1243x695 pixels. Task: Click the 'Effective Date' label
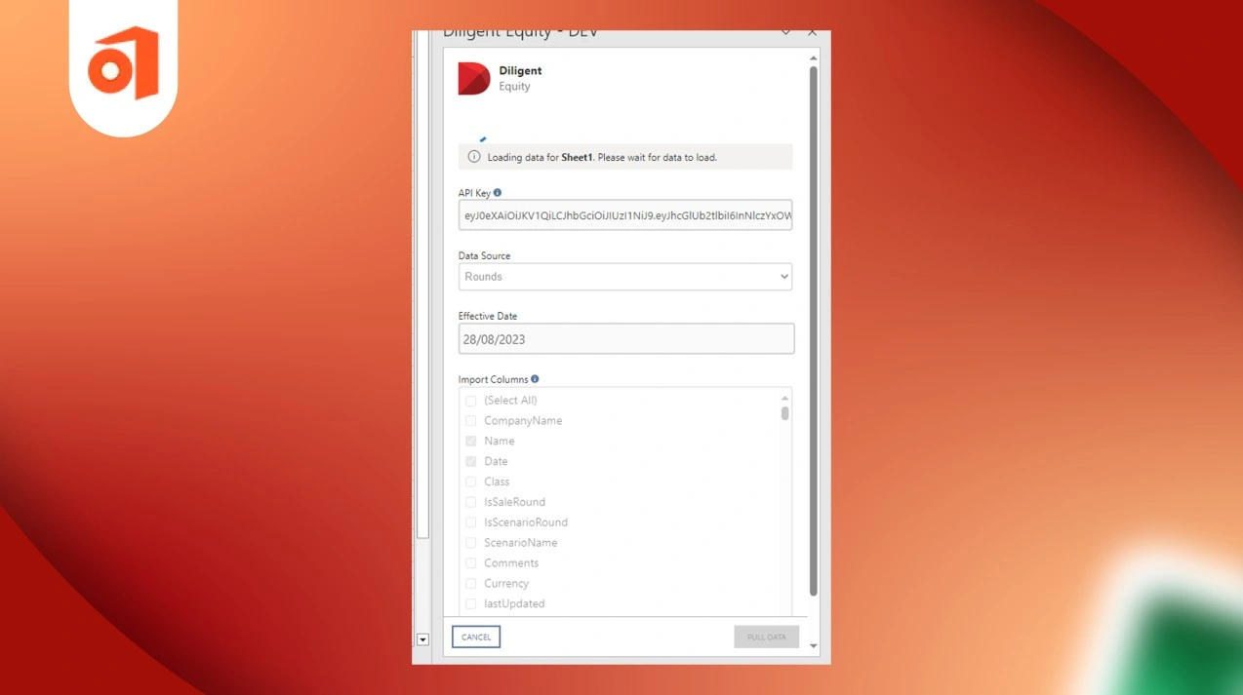click(x=488, y=316)
